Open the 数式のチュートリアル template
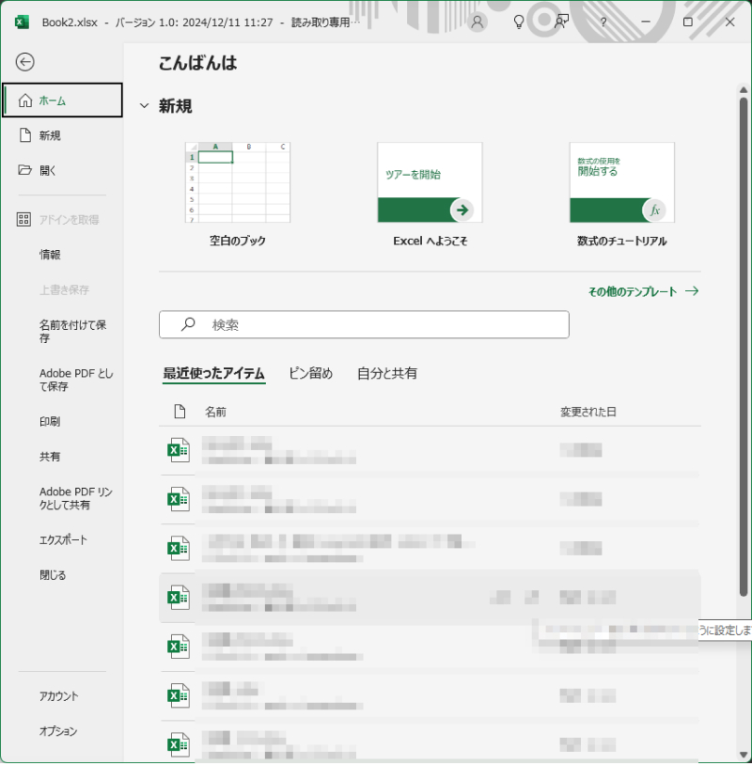752x764 pixels. 619,182
